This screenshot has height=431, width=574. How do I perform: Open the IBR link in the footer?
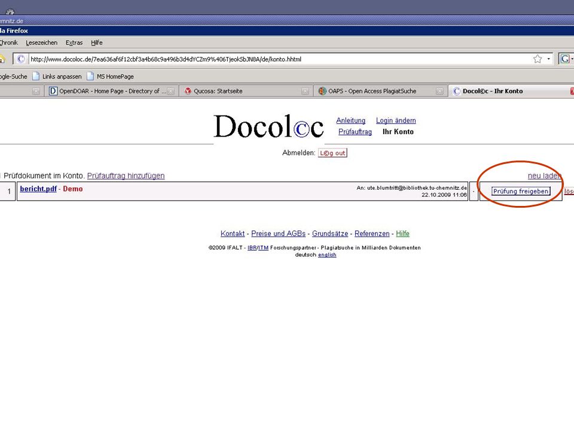click(x=252, y=248)
